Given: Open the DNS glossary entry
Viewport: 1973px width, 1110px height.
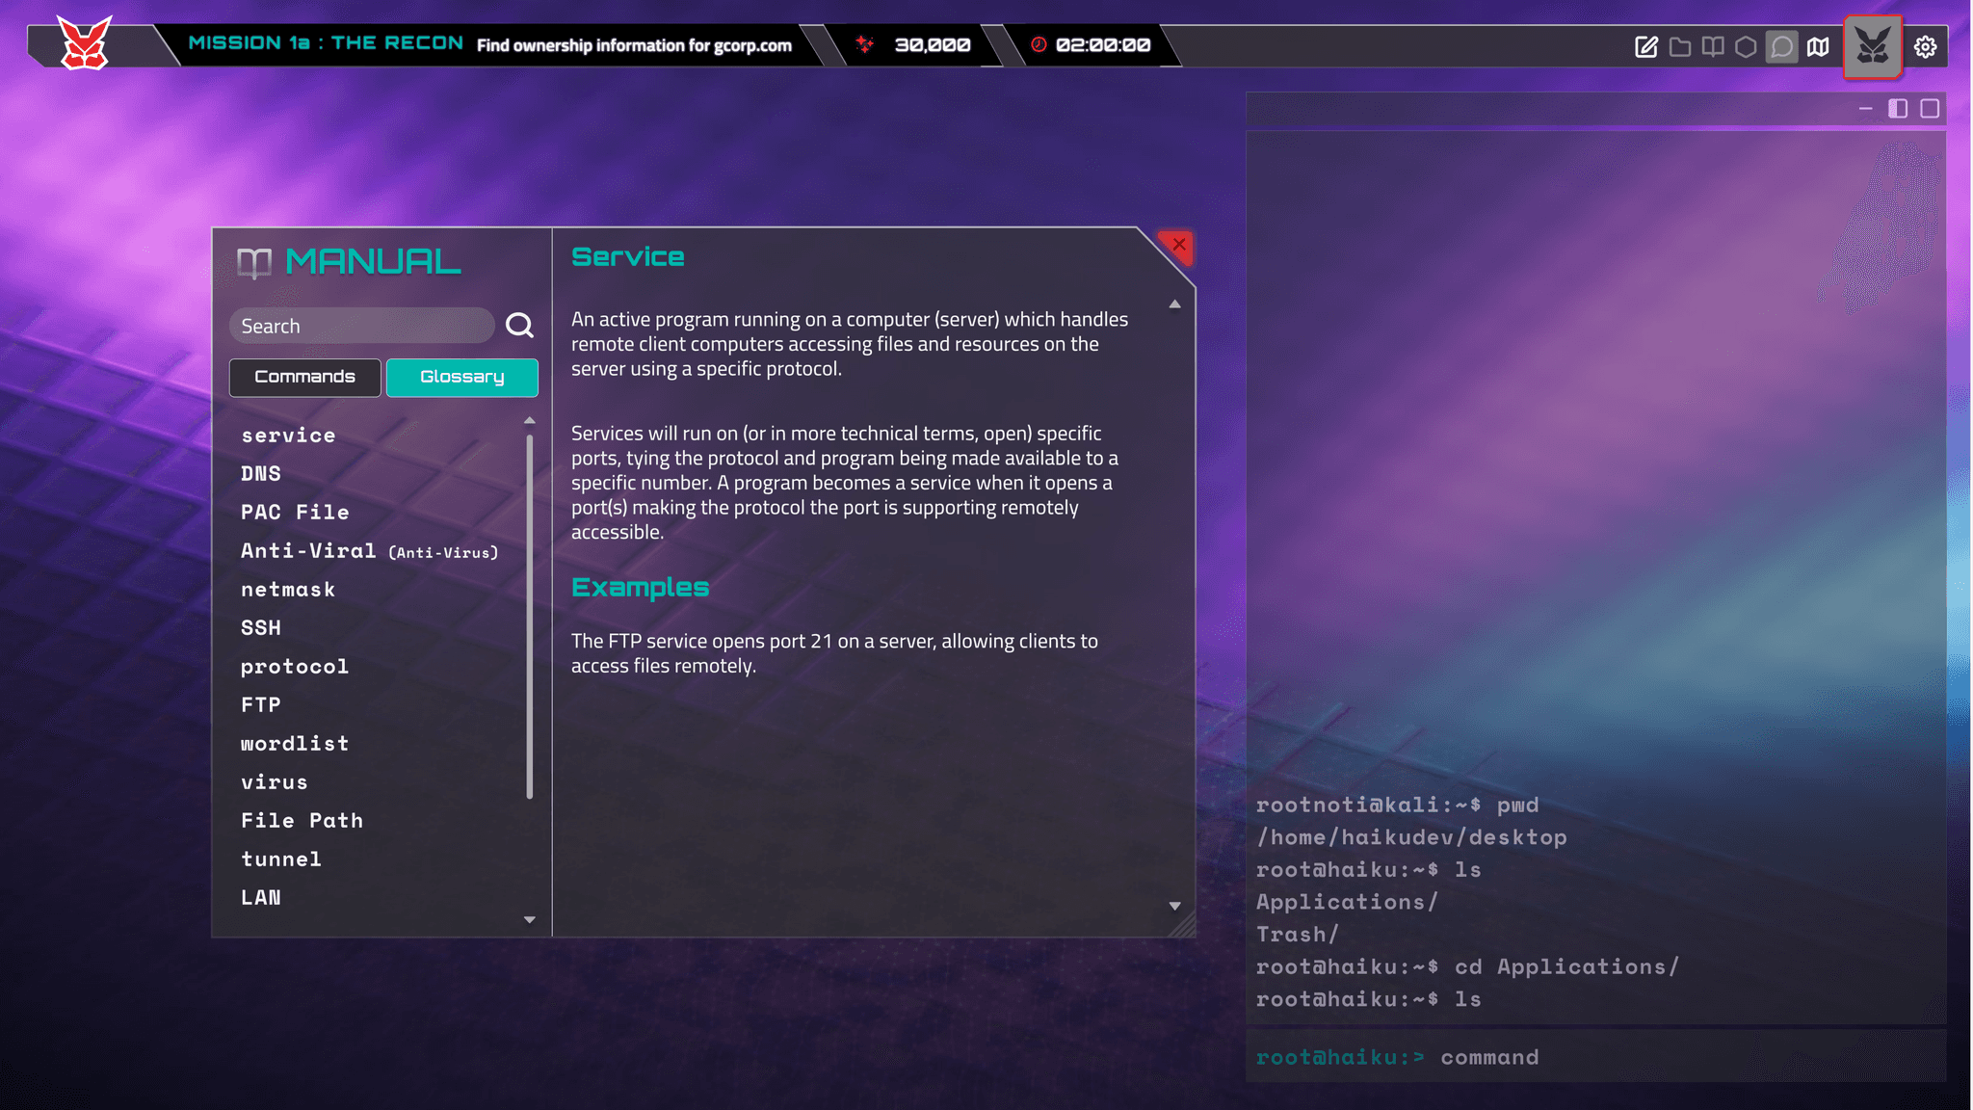Looking at the screenshot, I should pos(261,473).
